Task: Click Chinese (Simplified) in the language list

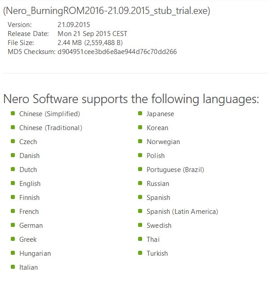Action: pos(49,114)
